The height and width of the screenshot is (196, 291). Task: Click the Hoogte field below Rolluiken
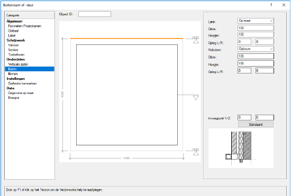(x=256, y=63)
